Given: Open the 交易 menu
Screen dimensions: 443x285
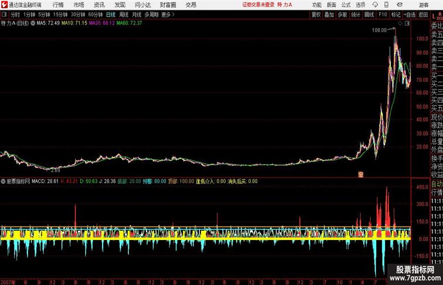Looking at the screenshot, I should click(x=190, y=5).
